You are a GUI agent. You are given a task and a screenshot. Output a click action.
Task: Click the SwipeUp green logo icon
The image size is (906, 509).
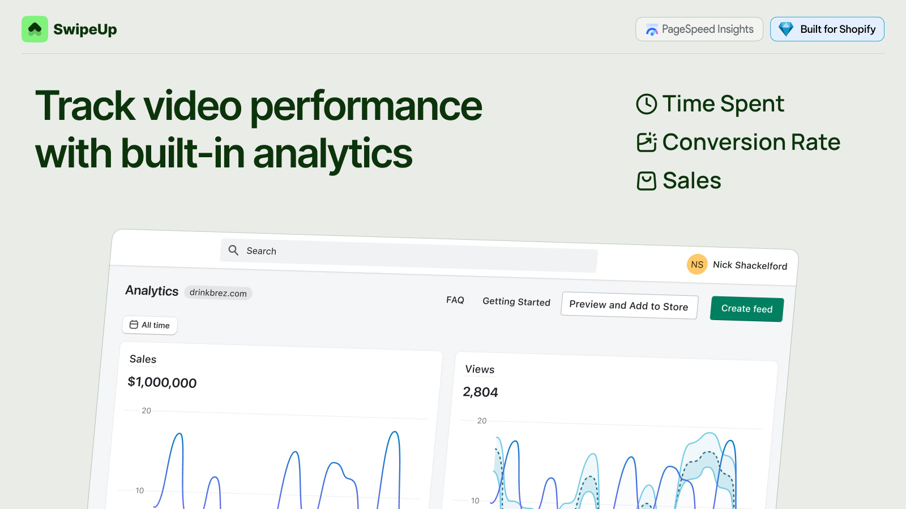(x=35, y=29)
